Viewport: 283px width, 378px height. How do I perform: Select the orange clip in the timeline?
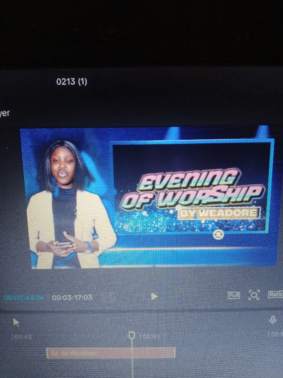click(x=110, y=353)
